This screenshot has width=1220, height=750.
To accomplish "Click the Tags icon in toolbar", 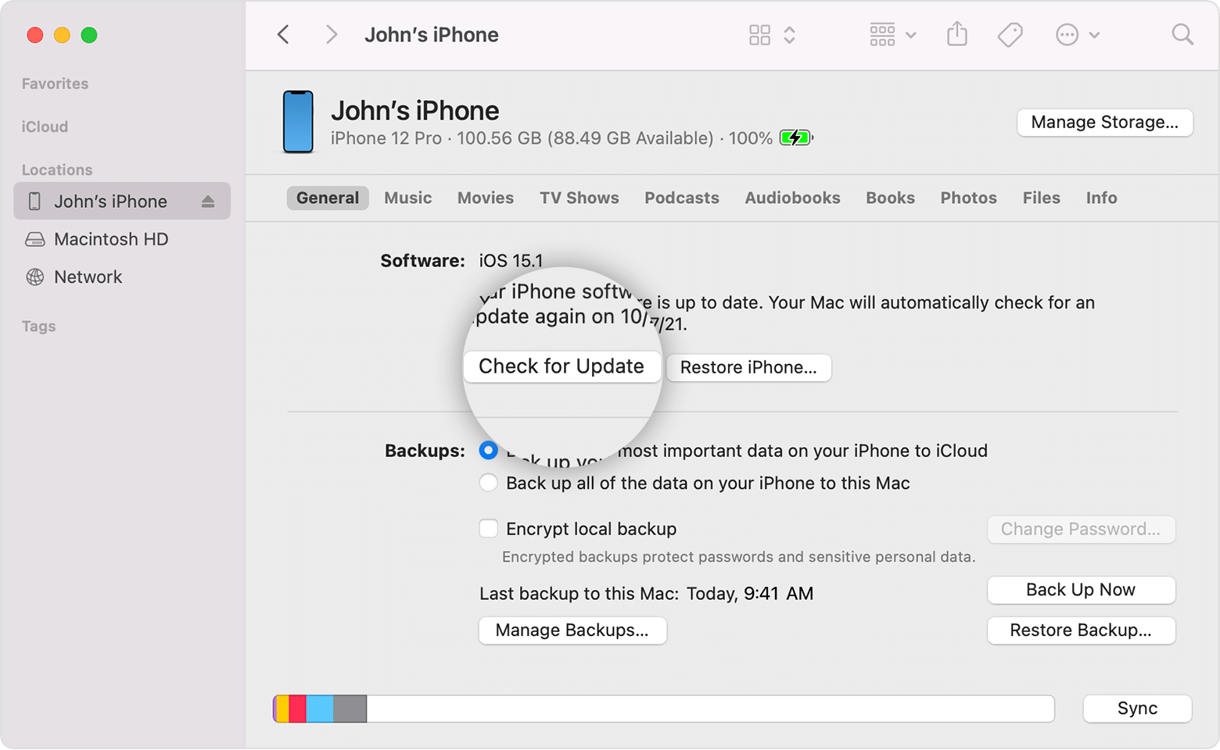I will click(x=1010, y=34).
